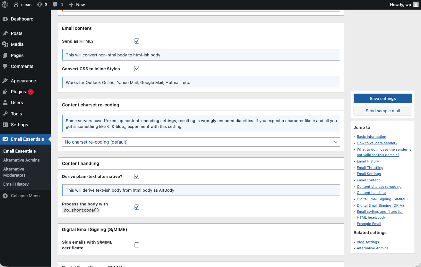Screen dimensions: 421x267
Task: Disable Convert CSS to Inline Styles
Action: 137,68
